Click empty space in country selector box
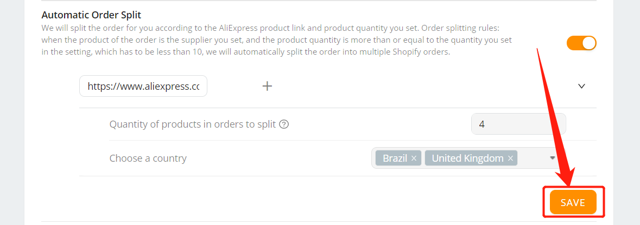Viewport: 640px width, 225px height. [x=533, y=158]
